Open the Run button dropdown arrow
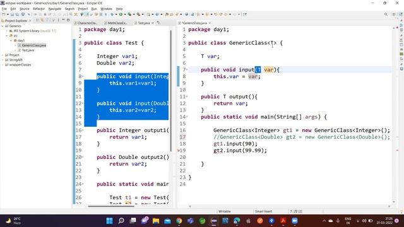This screenshot has height=227, width=404. coord(125,15)
